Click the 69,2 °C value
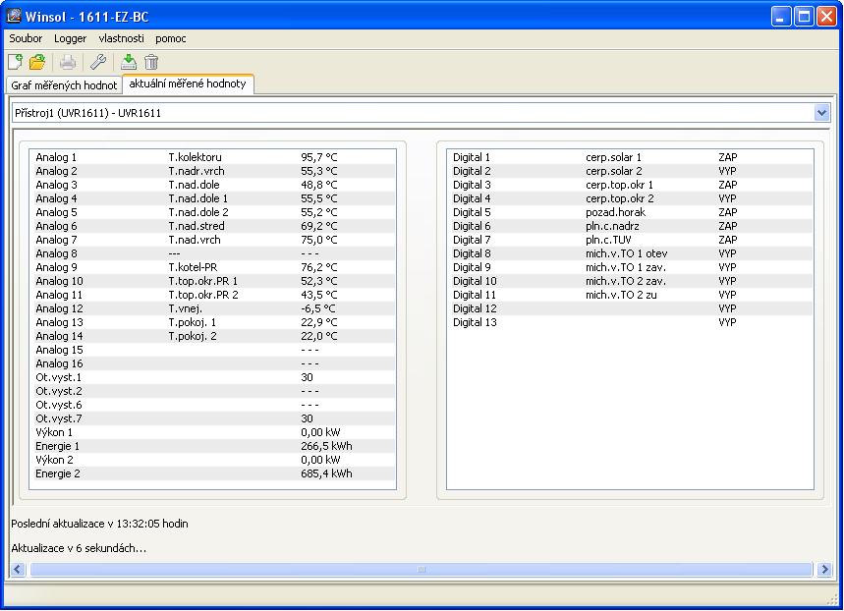This screenshot has height=611, width=844. [318, 226]
